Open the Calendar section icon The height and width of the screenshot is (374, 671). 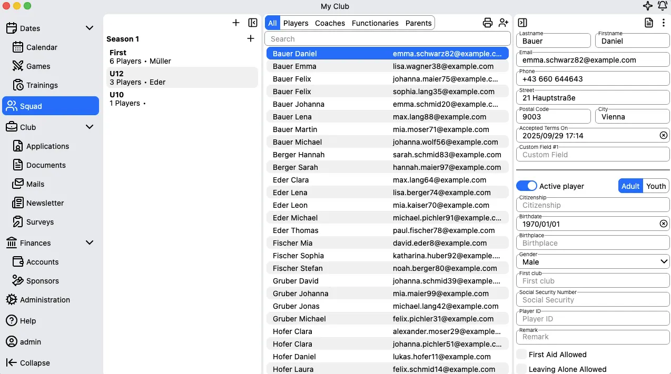click(x=18, y=47)
